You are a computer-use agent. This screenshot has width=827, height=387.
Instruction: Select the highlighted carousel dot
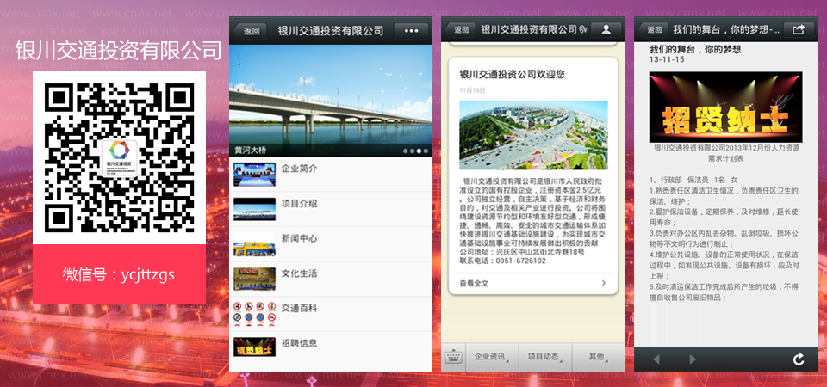coord(419,151)
